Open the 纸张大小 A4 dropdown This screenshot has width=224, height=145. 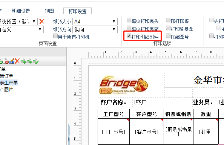pyautogui.click(x=95, y=21)
